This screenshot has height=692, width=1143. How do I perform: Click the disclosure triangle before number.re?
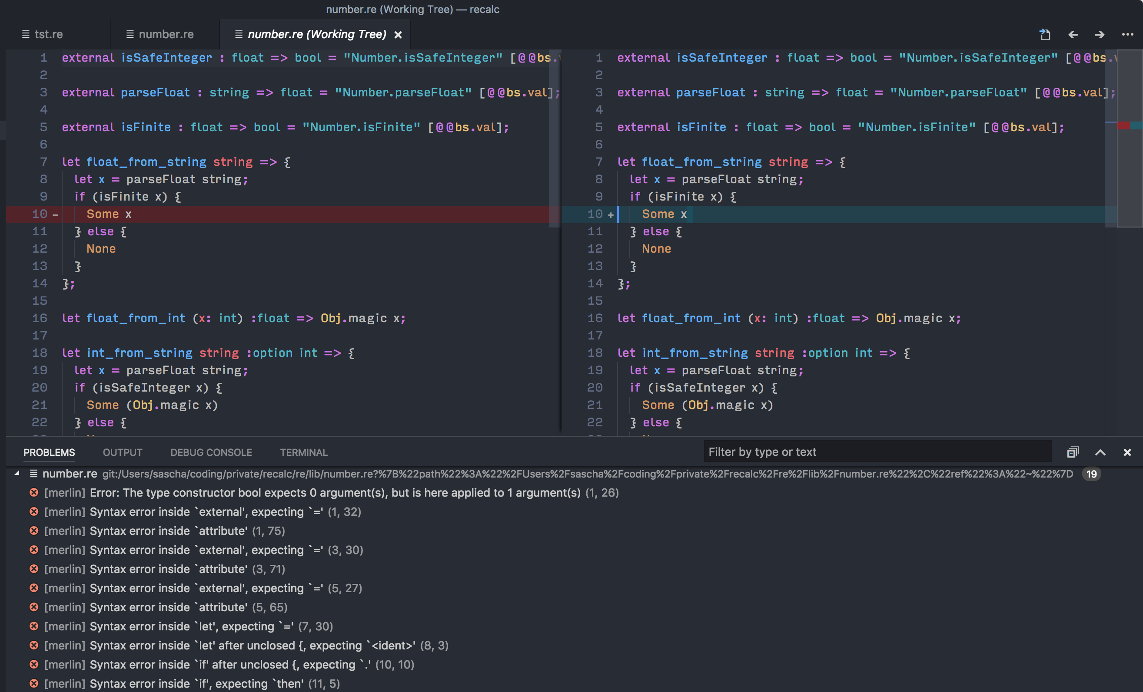[x=17, y=474]
